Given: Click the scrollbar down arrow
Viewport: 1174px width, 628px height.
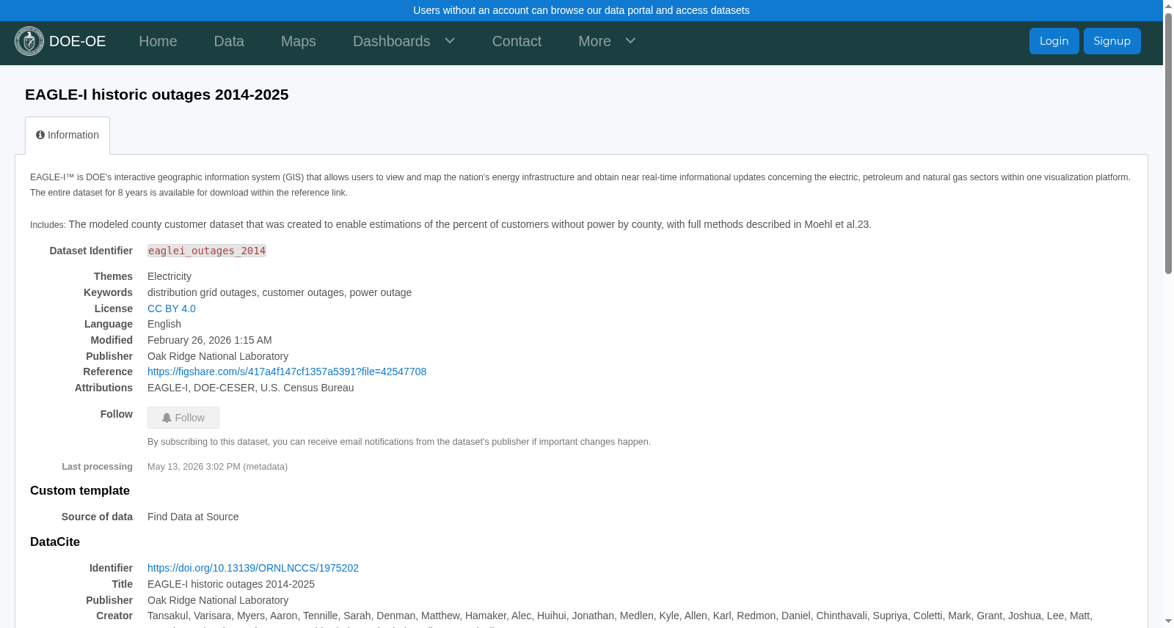Looking at the screenshot, I should coord(1168,621).
